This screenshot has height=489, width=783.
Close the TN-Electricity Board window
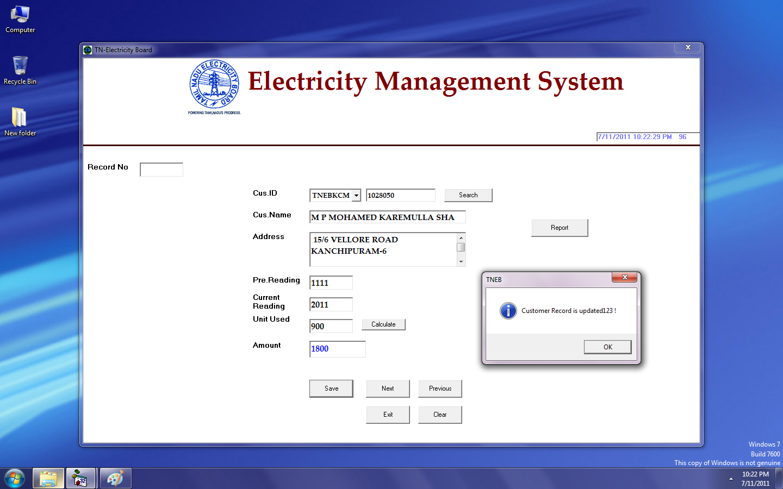tap(688, 48)
